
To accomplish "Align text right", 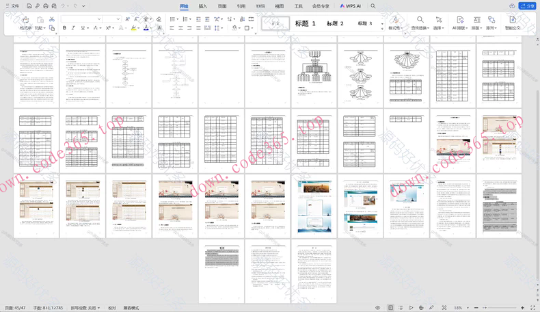I will 189,28.
